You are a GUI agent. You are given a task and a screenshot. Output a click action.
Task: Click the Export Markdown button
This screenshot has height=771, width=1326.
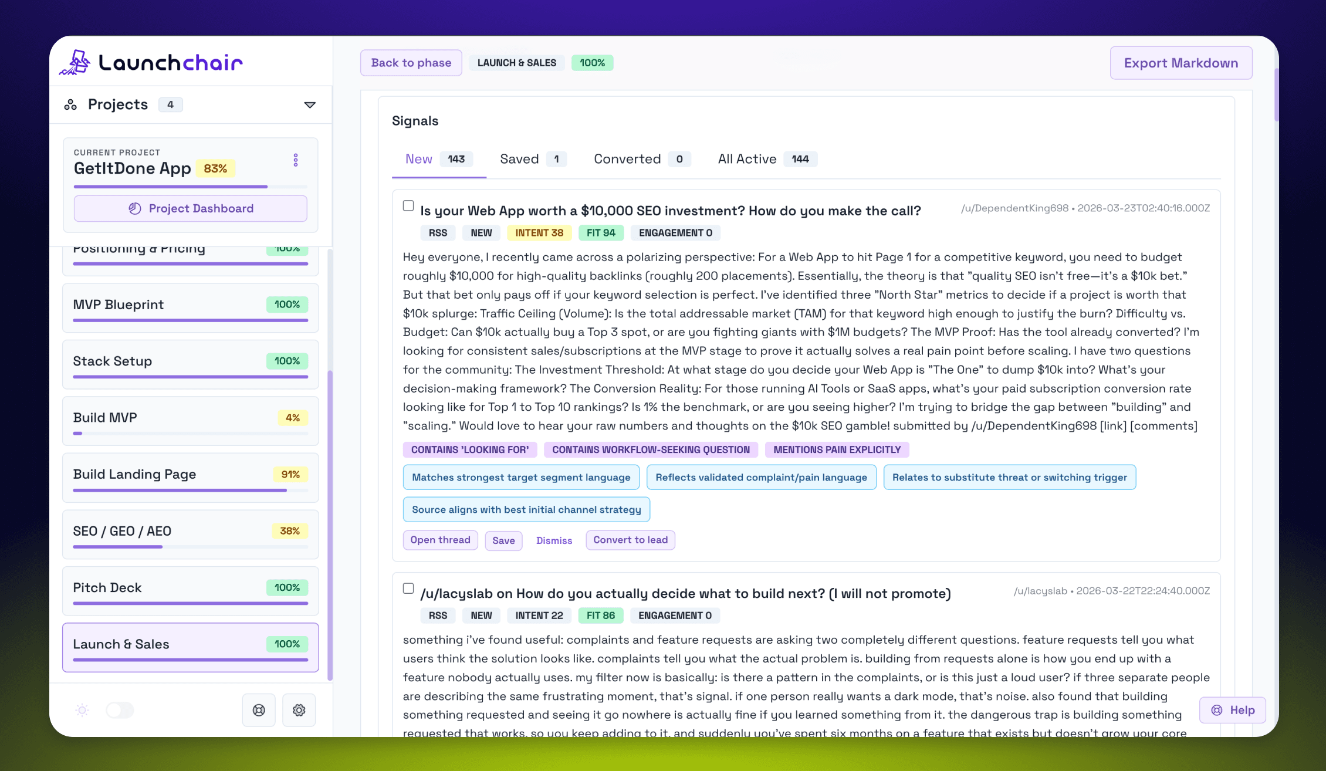pos(1180,63)
